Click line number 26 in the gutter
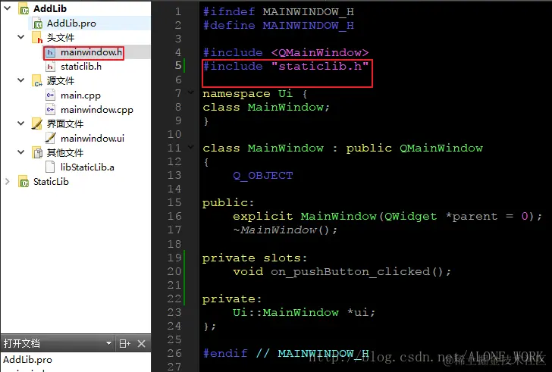Viewport: 552px width, 372px height. [x=174, y=353]
